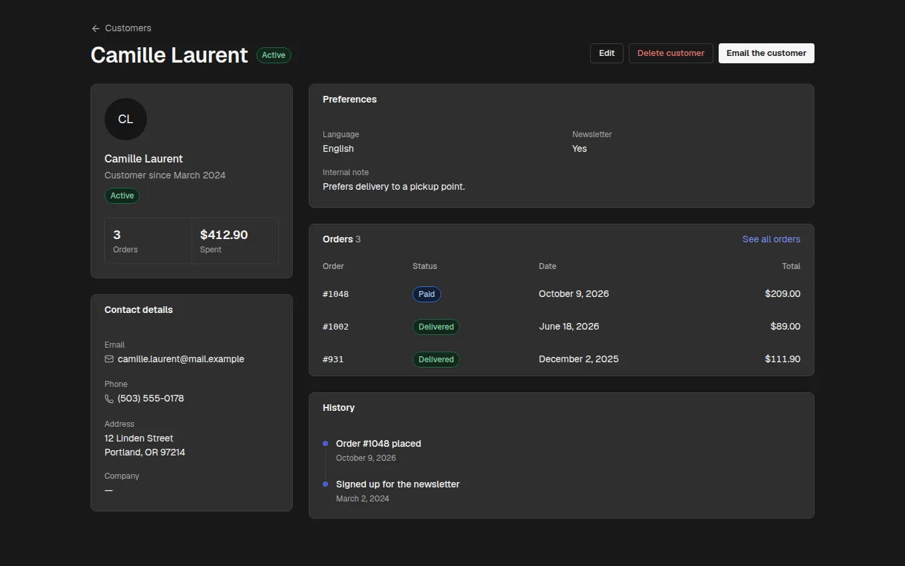Viewport: 905px width, 566px height.
Task: Click the Delete customer button
Action: point(671,53)
